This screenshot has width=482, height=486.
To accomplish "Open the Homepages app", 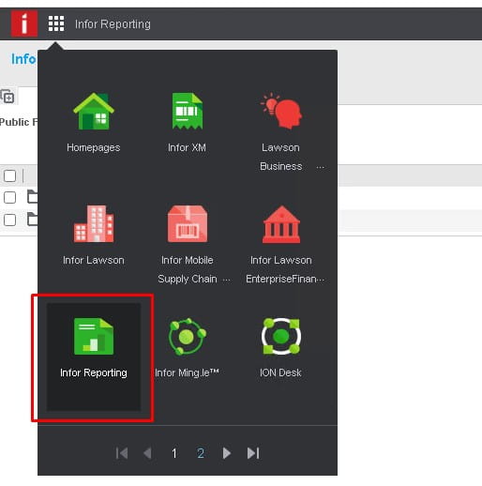I will point(94,123).
